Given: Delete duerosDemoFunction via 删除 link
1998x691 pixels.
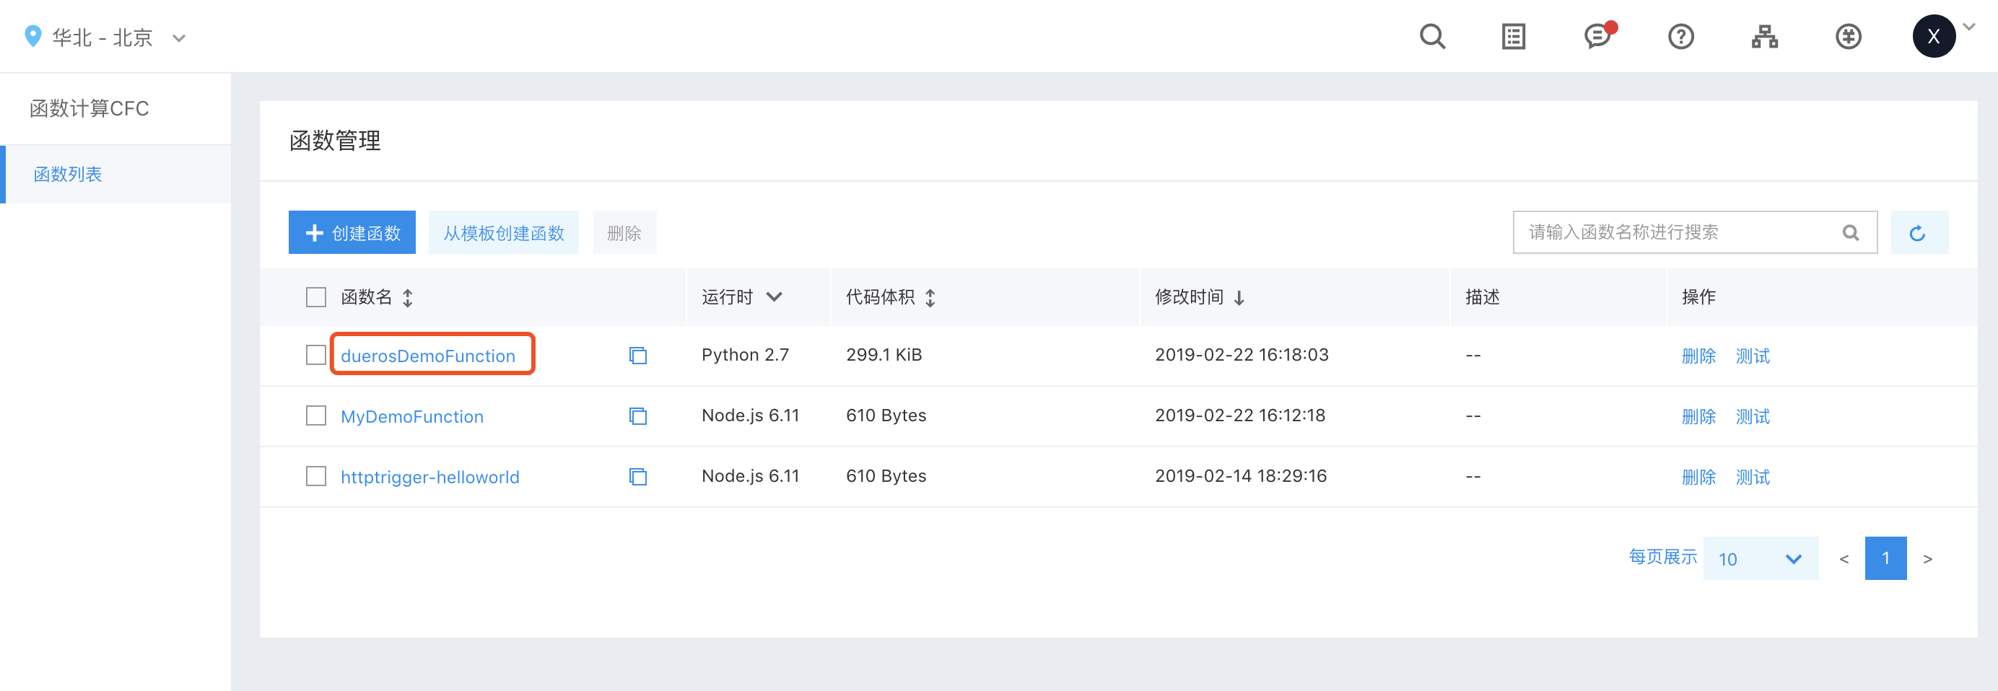Looking at the screenshot, I should pyautogui.click(x=1698, y=356).
